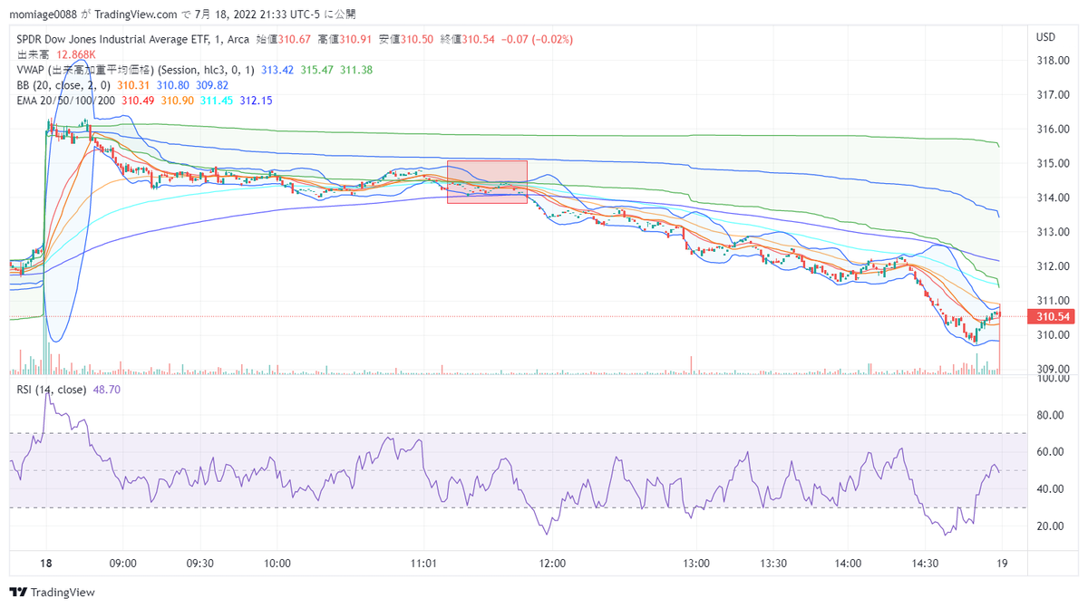Click the 14:30 time axis label
This screenshot has height=608, width=1088.
(x=924, y=563)
